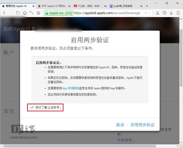Maximize the browser window
183x148 pixels.
point(167,3)
